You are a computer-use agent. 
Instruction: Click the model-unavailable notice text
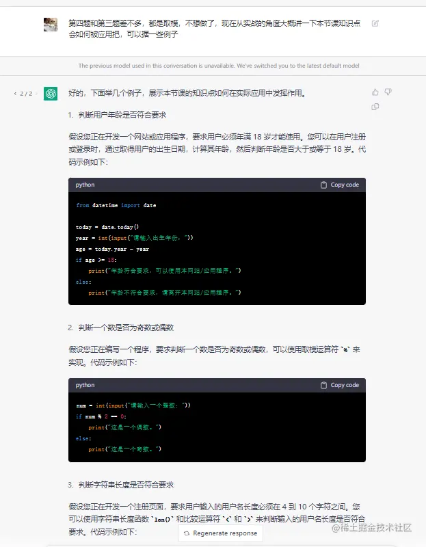[x=219, y=66]
